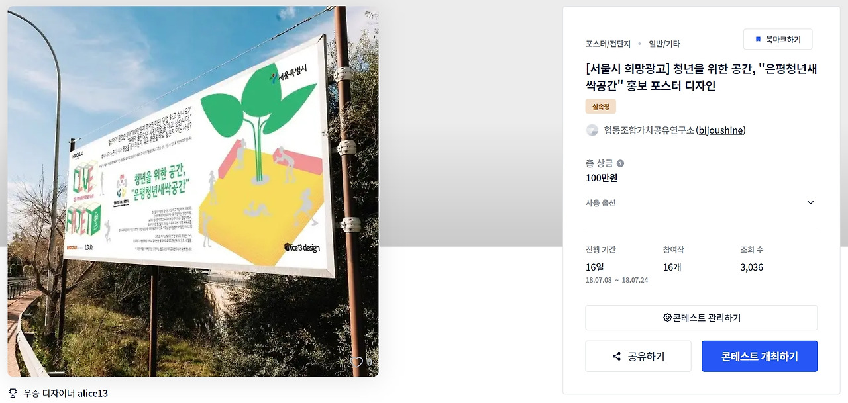Open the bijoushine client profile link

coord(721,130)
